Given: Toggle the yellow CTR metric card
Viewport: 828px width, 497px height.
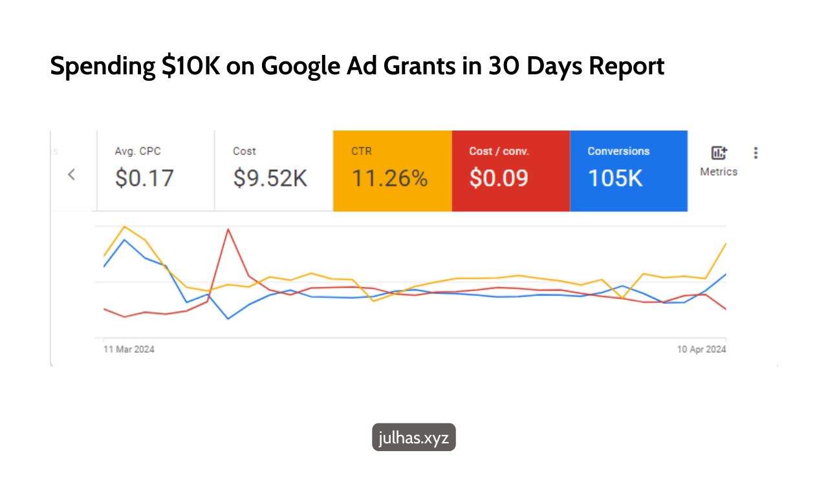Looking at the screenshot, I should coord(392,171).
